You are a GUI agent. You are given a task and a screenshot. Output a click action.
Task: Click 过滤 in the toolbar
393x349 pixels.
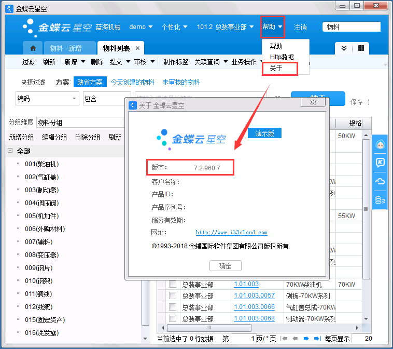(x=28, y=62)
